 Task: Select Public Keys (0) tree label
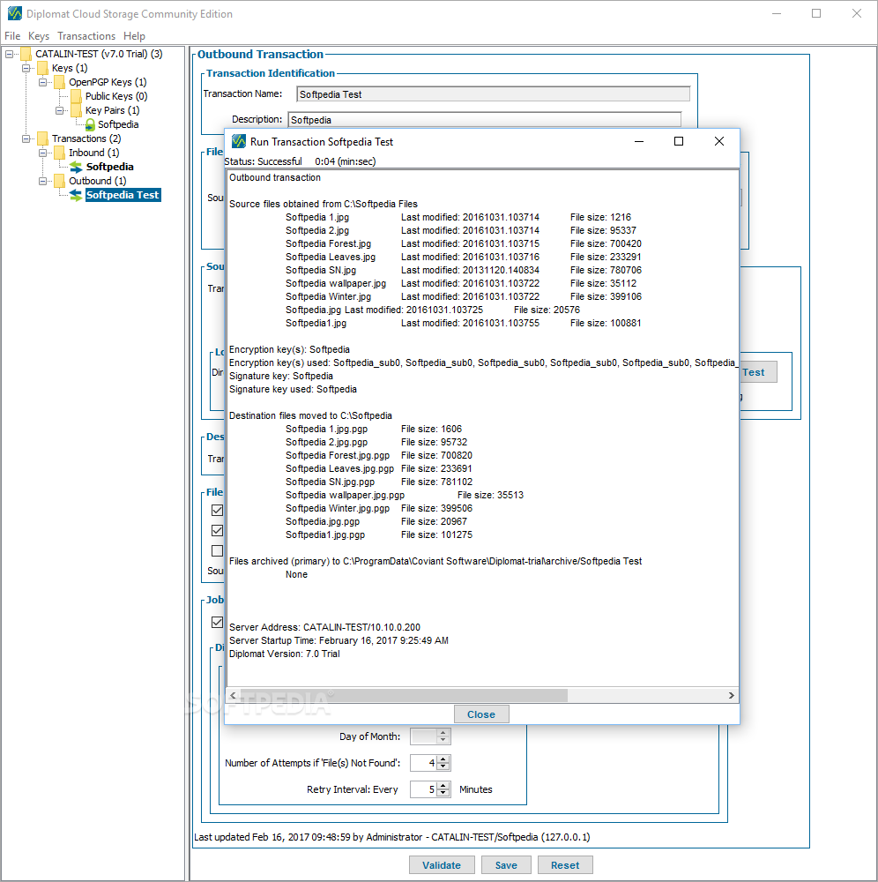click(x=116, y=96)
